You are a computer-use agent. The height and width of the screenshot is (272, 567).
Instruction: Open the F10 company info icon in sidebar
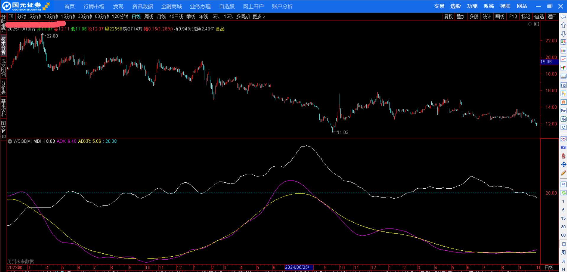[x=563, y=85]
